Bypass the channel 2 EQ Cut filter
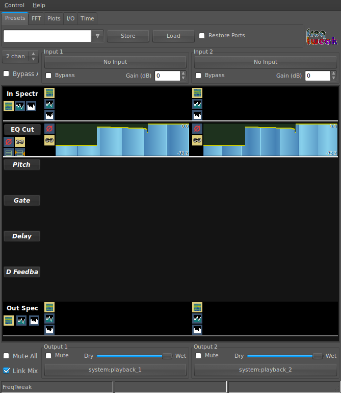 197,129
